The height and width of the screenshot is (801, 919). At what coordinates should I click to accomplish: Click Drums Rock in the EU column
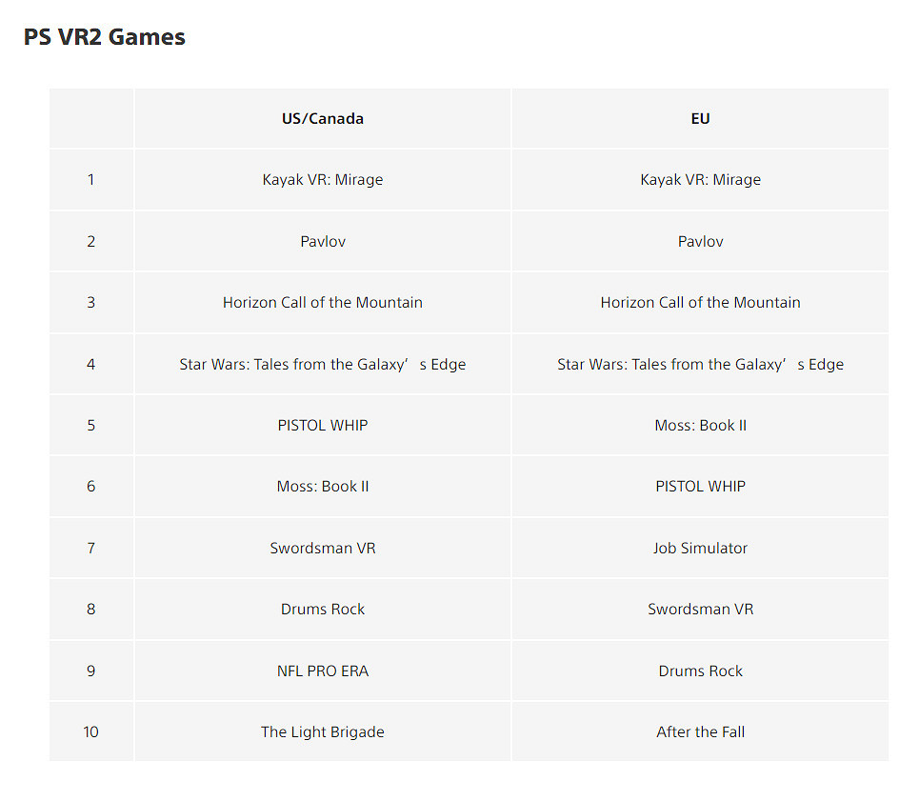(700, 671)
